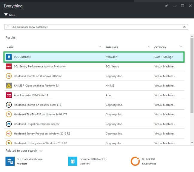194x172 pixels.
Task: Open SQL Data Warehouse related icon
Action: coord(10,161)
